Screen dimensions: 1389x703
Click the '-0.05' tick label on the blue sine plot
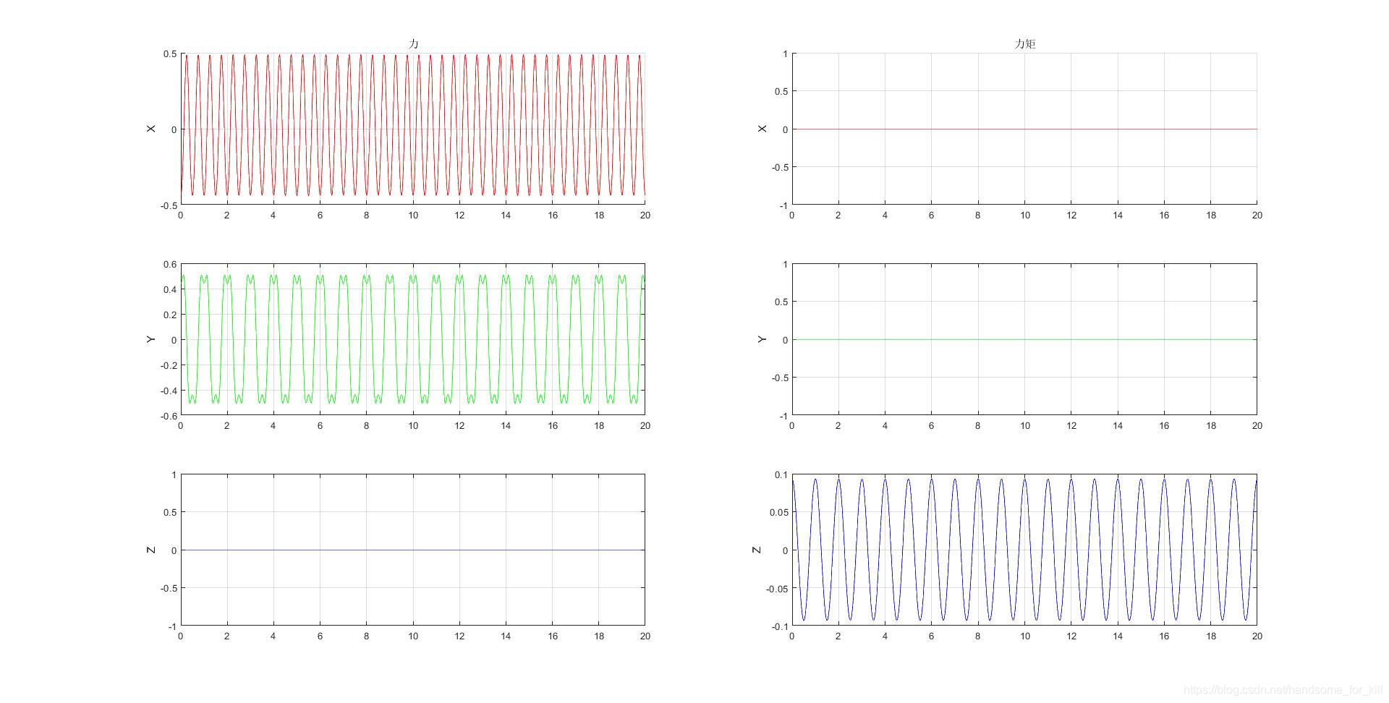coord(778,589)
